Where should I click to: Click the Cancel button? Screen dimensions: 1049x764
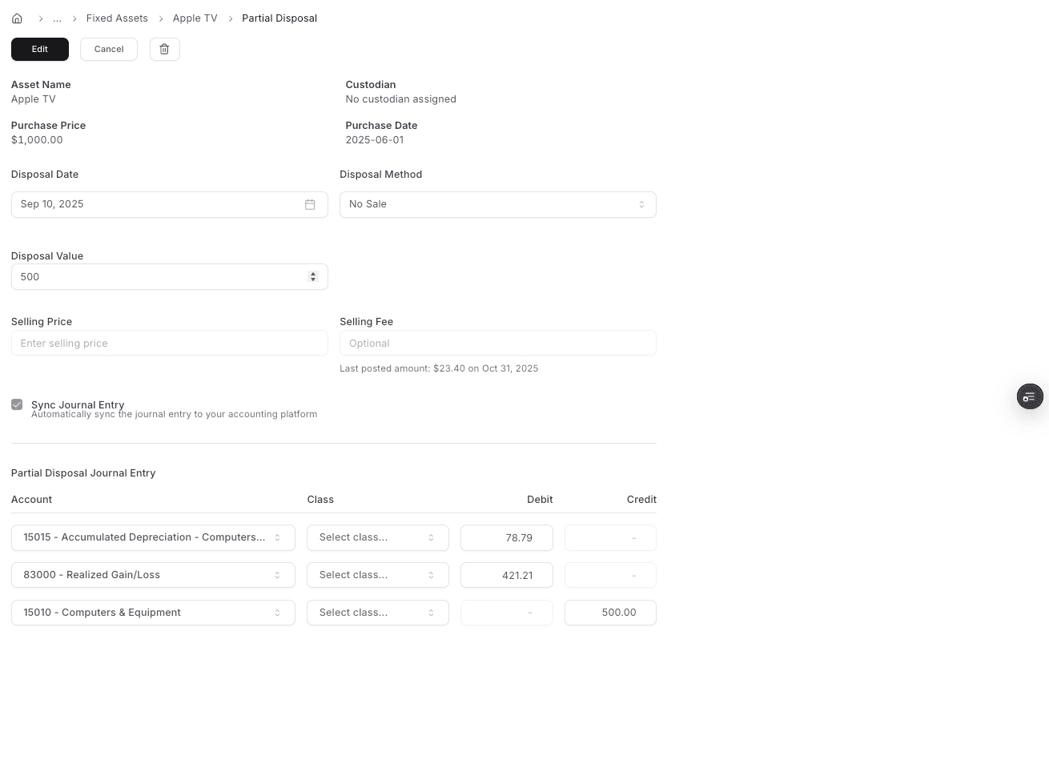coord(108,49)
